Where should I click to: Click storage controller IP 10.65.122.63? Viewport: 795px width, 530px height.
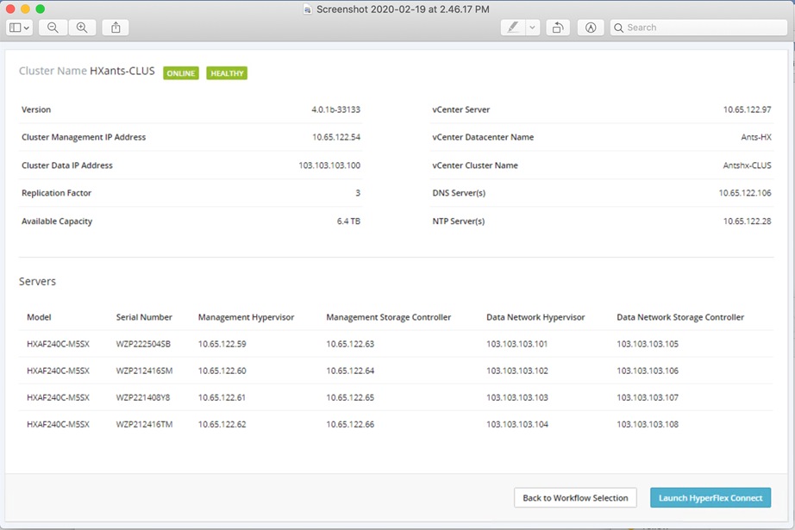point(350,344)
